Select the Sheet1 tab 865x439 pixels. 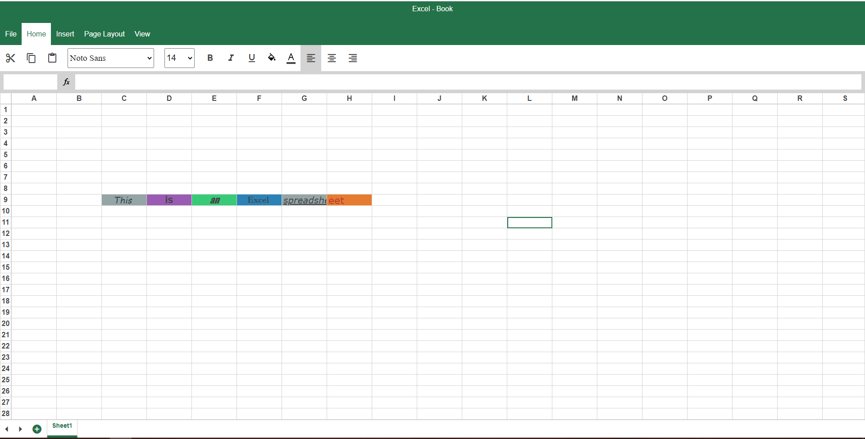(x=62, y=425)
